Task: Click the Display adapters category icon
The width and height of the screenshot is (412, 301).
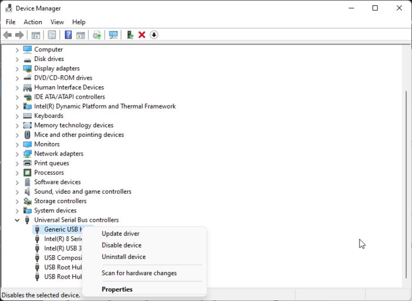Action: 27,69
